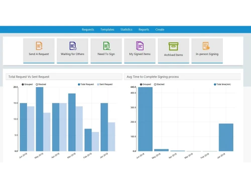Click the May 2018 light Sent Request bar

(47, 132)
